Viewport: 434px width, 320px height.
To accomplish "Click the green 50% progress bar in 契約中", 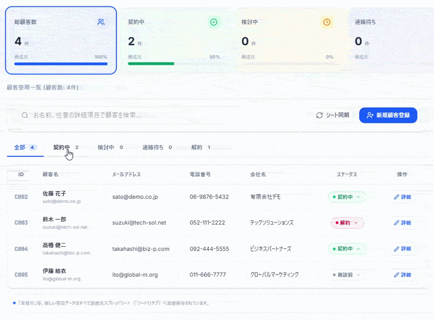I will pyautogui.click(x=151, y=64).
